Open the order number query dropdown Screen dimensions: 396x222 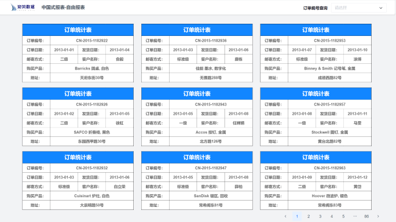(x=358, y=8)
